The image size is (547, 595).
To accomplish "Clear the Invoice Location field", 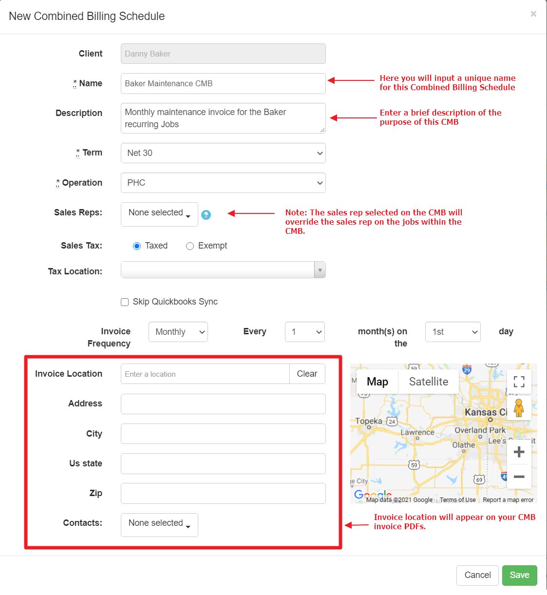I will click(x=307, y=374).
